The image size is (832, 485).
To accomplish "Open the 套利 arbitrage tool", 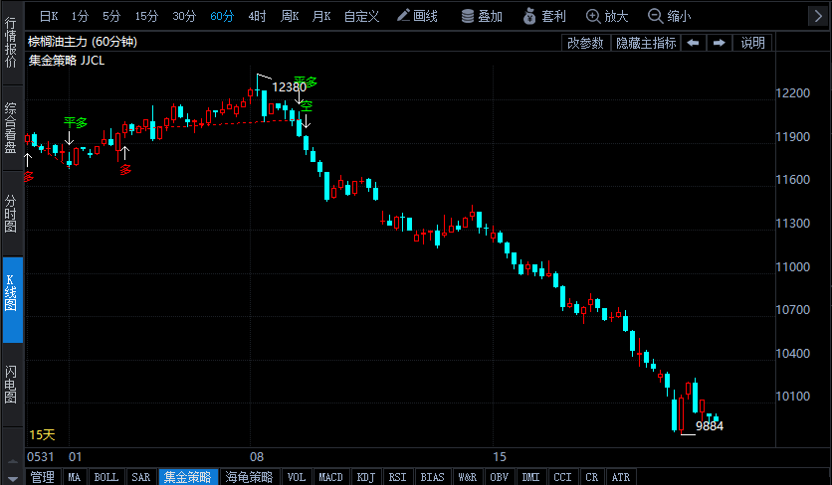I will click(x=544, y=17).
